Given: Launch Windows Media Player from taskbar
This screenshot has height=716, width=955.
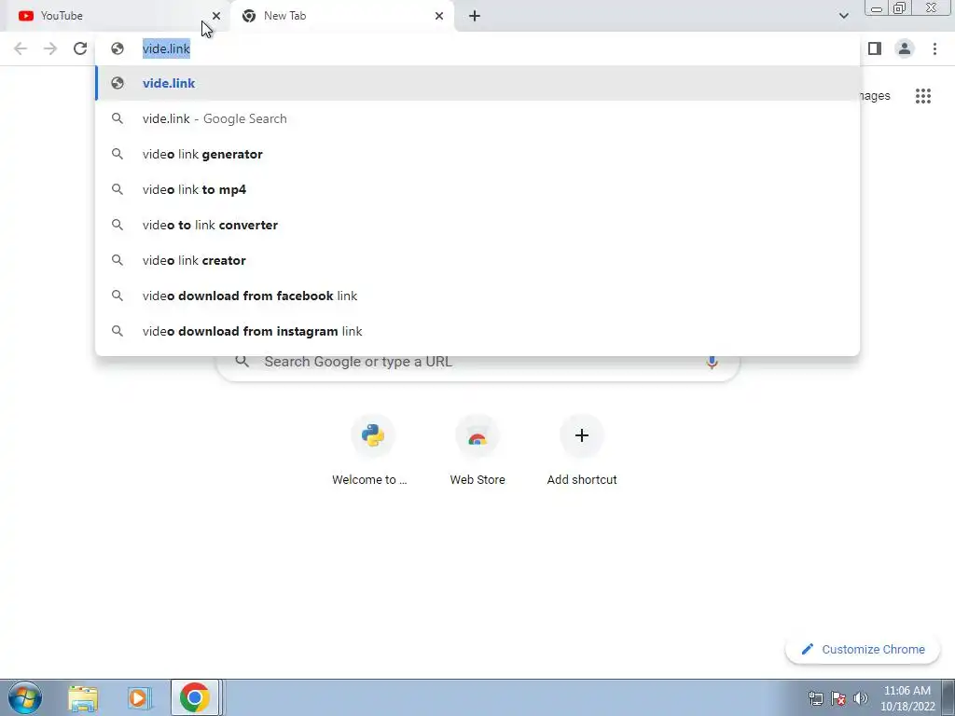Looking at the screenshot, I should (x=139, y=698).
